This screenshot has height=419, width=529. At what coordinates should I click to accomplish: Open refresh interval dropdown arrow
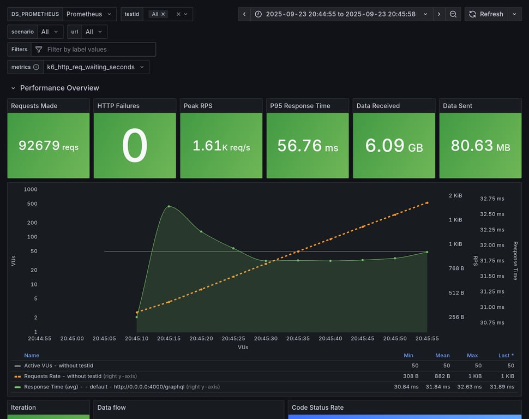coord(514,14)
